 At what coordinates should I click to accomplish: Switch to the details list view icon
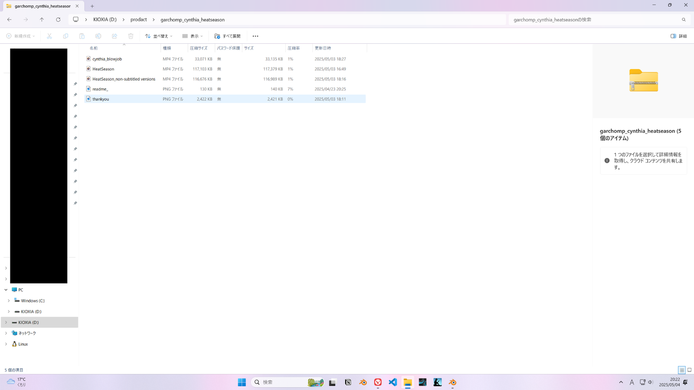point(682,370)
